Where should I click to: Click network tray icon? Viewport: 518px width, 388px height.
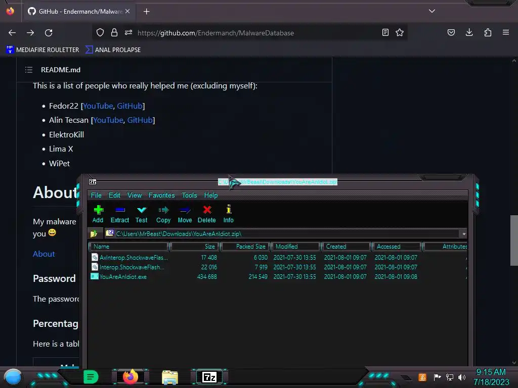(450, 377)
